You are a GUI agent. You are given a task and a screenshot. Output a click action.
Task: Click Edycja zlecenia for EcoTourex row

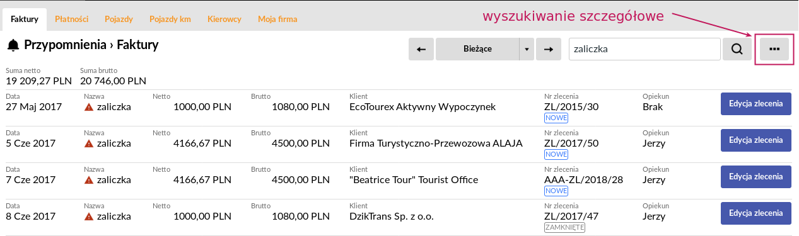point(755,104)
